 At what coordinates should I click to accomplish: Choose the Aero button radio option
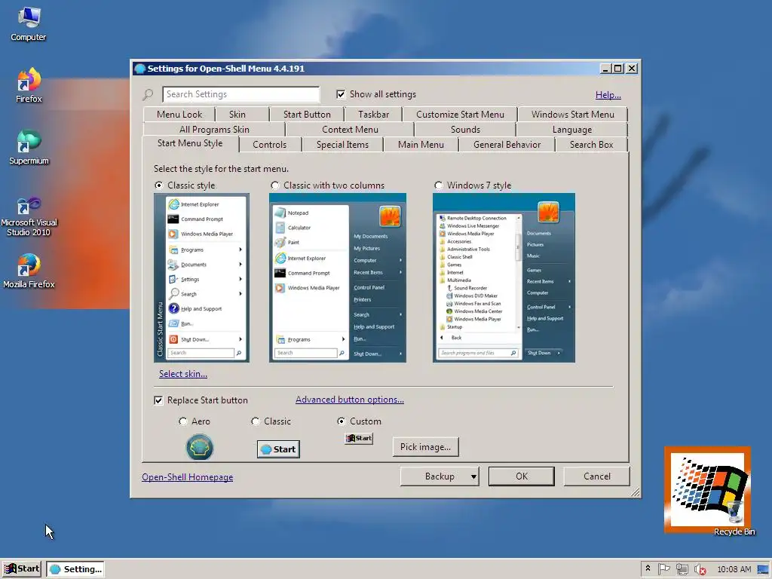click(183, 421)
